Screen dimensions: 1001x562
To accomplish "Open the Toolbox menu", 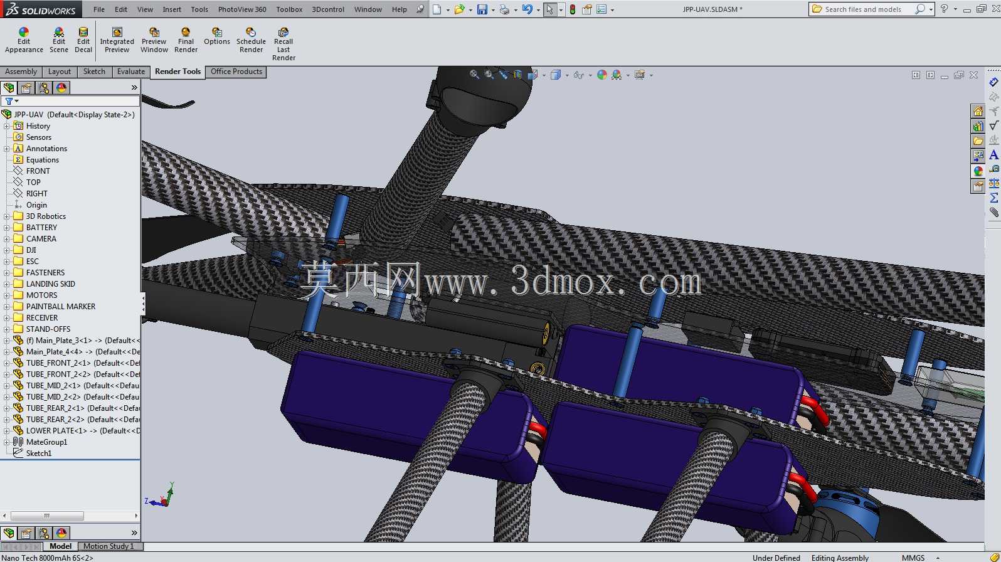I will point(289,9).
